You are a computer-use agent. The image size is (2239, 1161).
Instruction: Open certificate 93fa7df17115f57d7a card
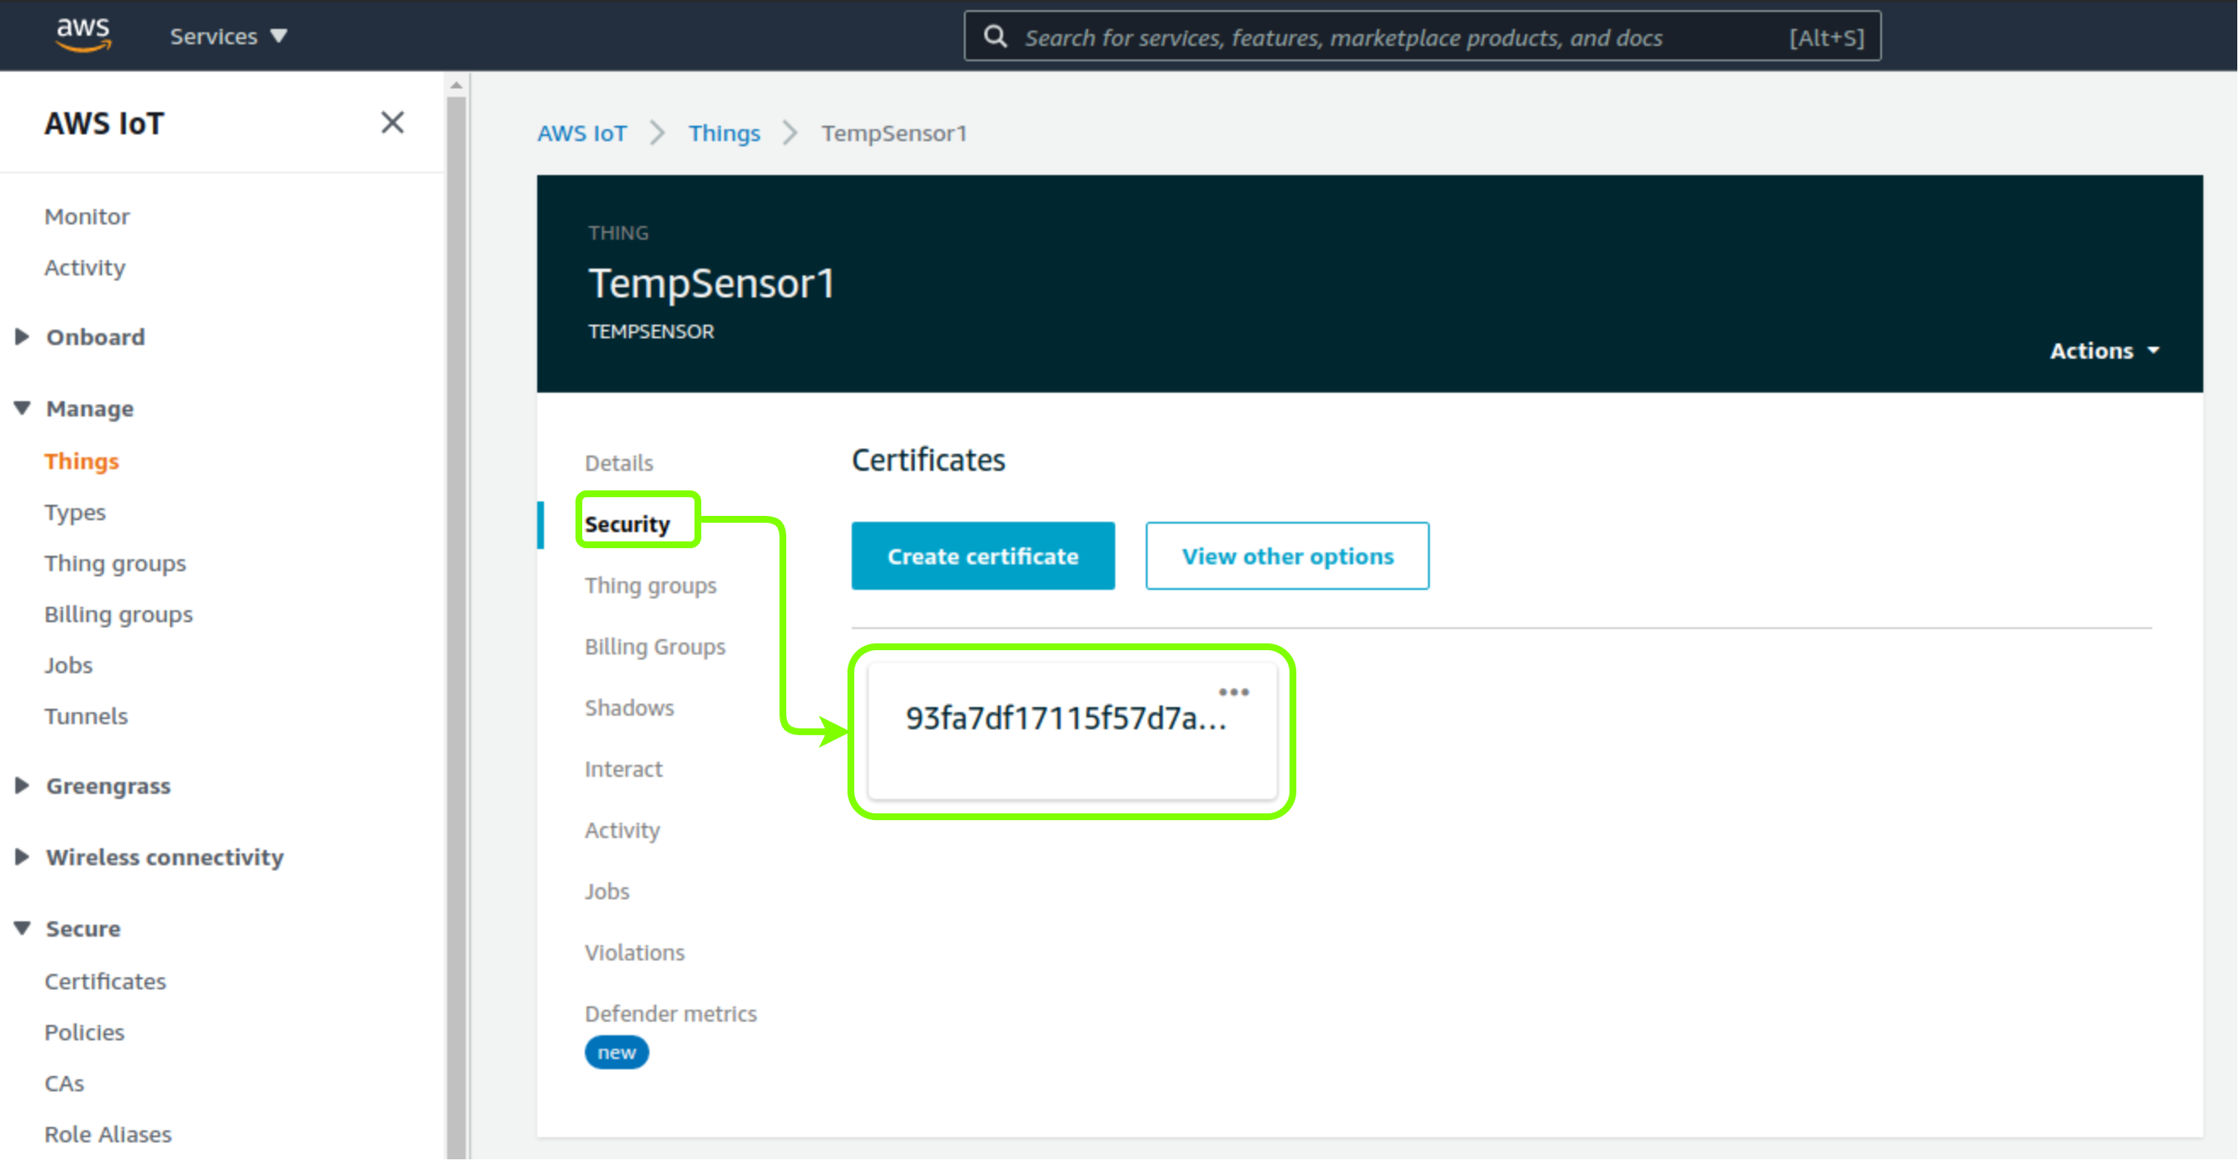coord(1073,730)
